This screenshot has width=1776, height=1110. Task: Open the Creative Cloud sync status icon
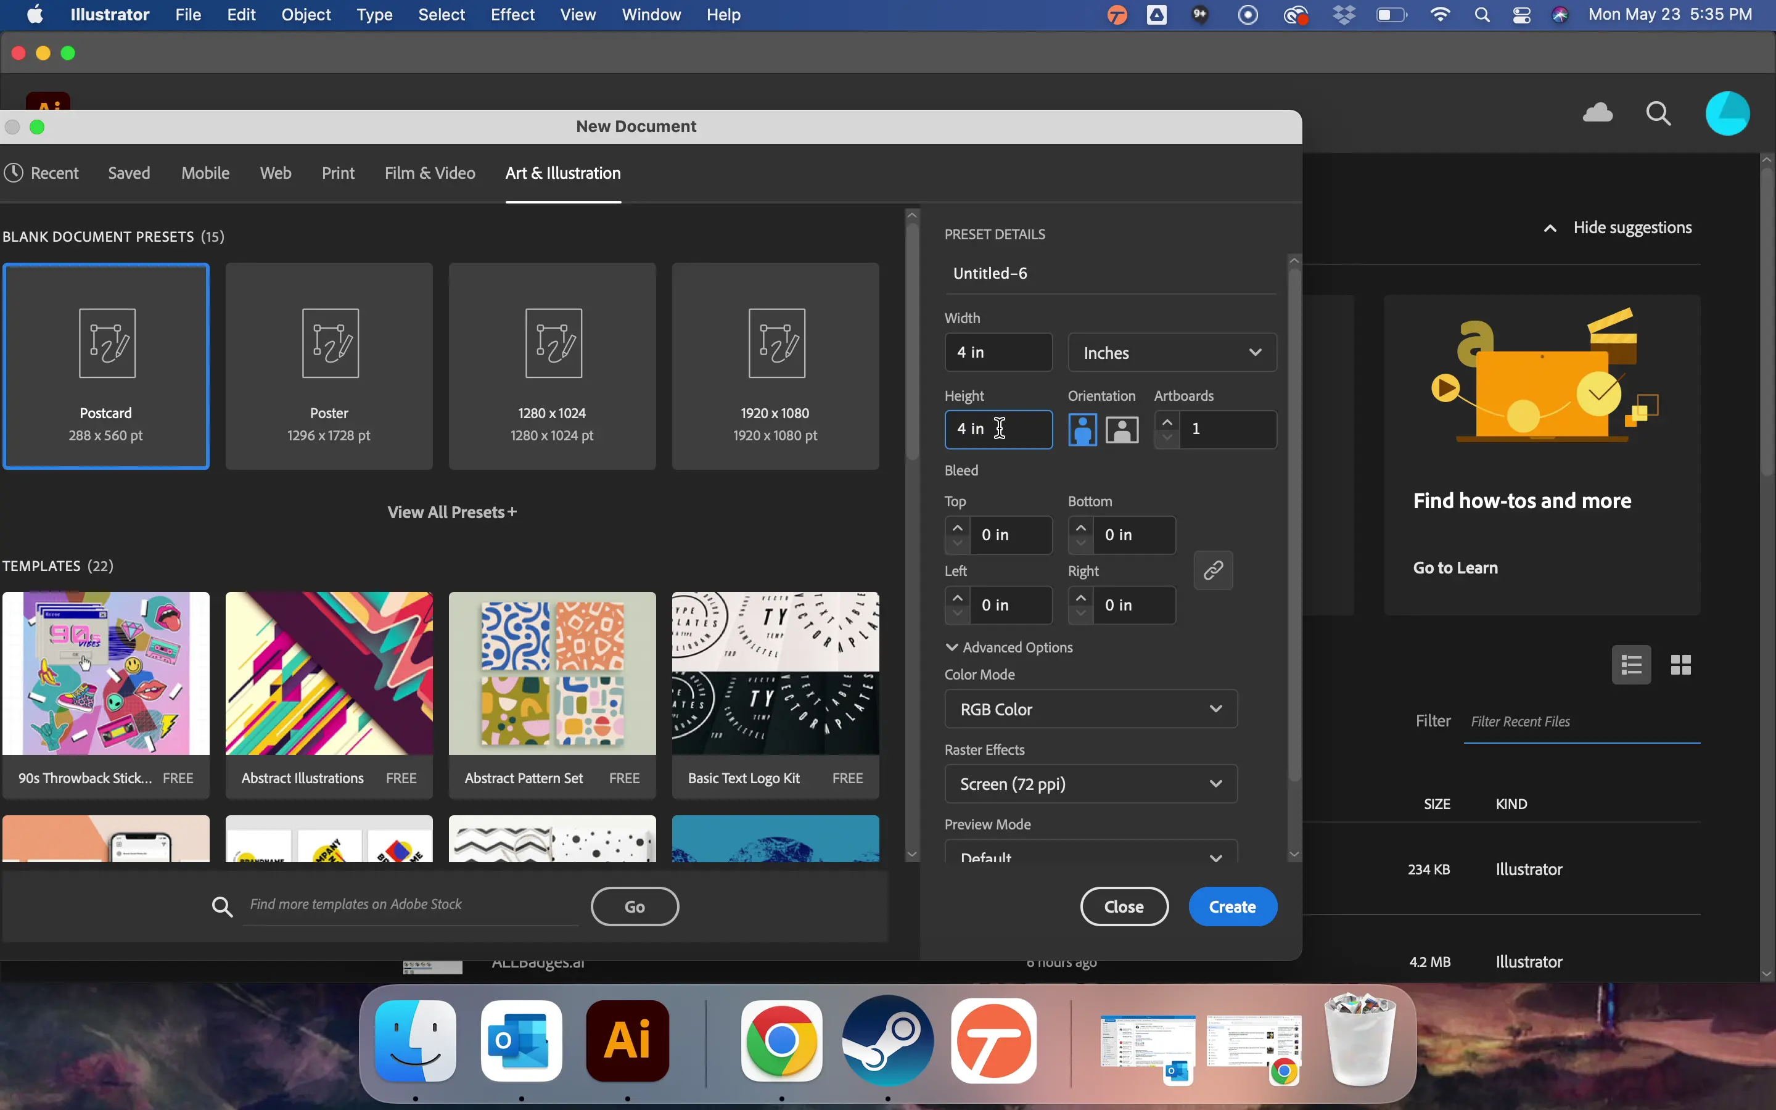pos(1598,113)
